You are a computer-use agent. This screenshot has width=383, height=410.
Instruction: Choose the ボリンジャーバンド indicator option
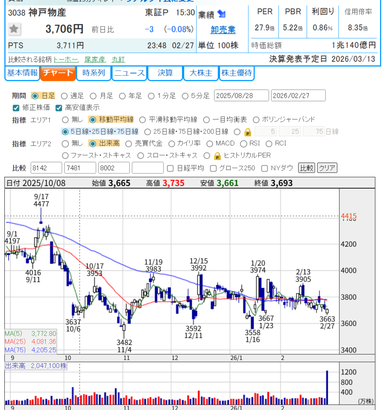[256, 119]
